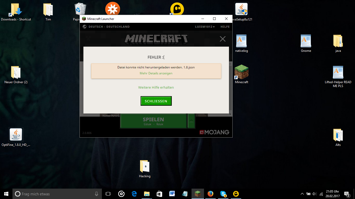Select the JavaSetup8u121 desktop icon

tap(241, 12)
